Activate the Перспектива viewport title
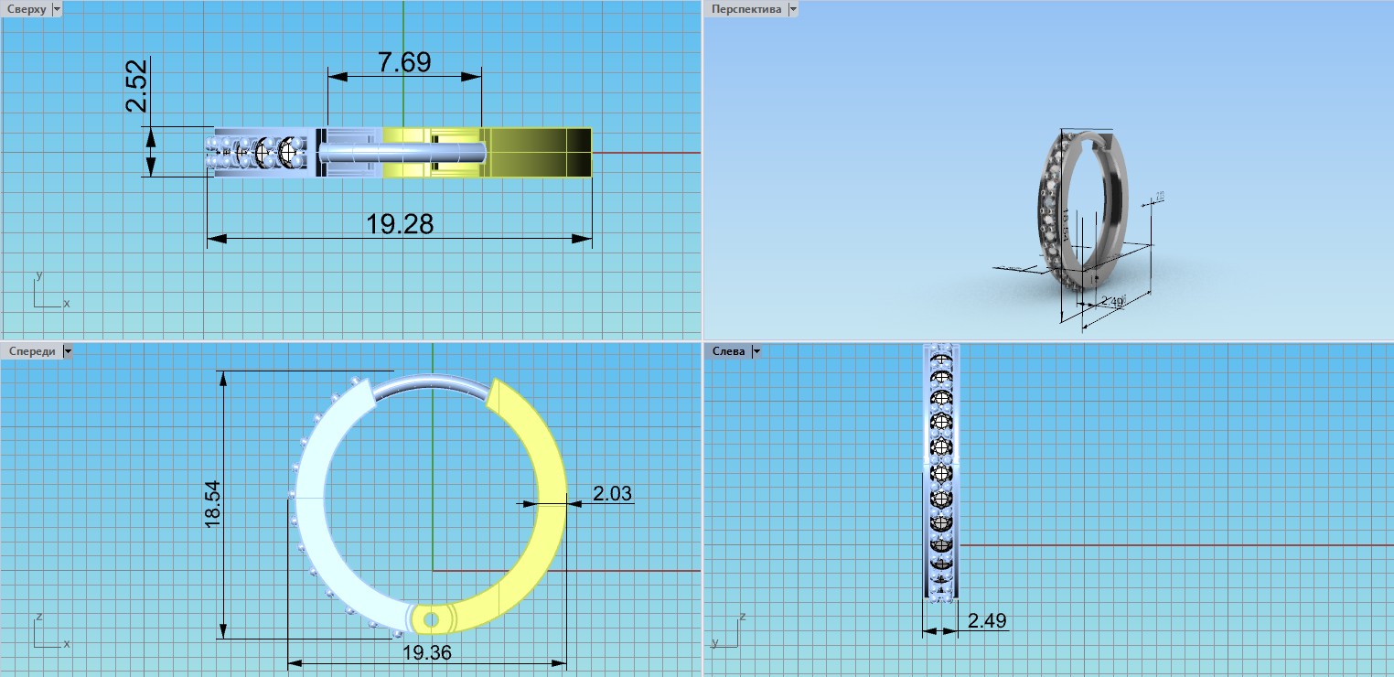The width and height of the screenshot is (1394, 677). tap(747, 9)
